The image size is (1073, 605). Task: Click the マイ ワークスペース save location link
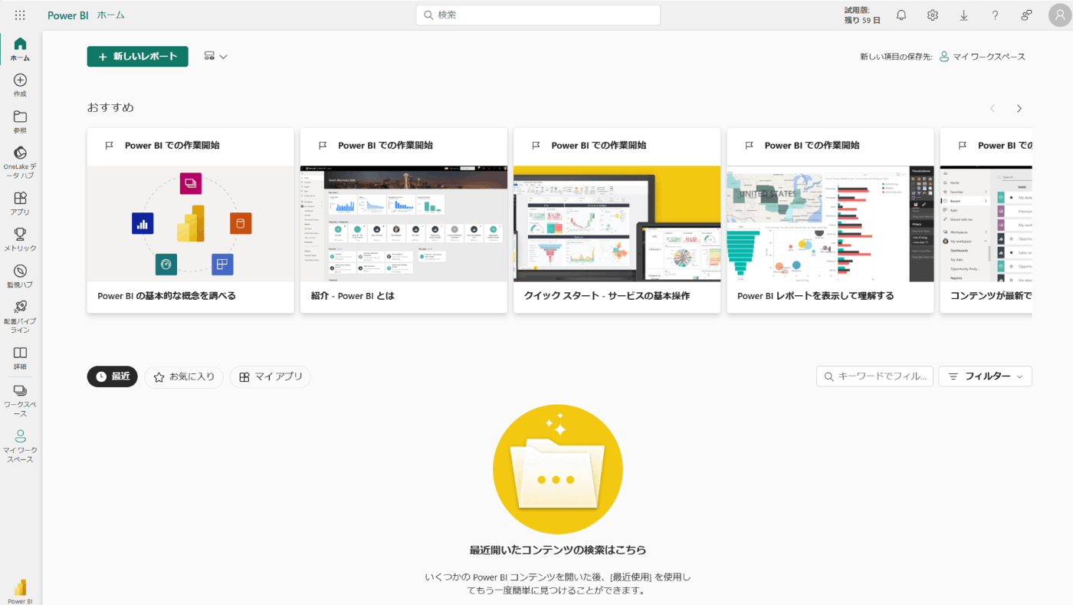coord(983,57)
